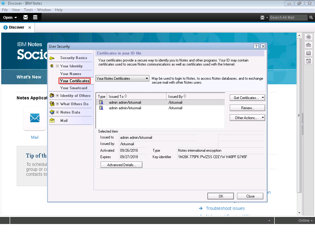Open the briefcase sidebar icon
The height and width of the screenshot is (236, 315).
(x=309, y=45)
